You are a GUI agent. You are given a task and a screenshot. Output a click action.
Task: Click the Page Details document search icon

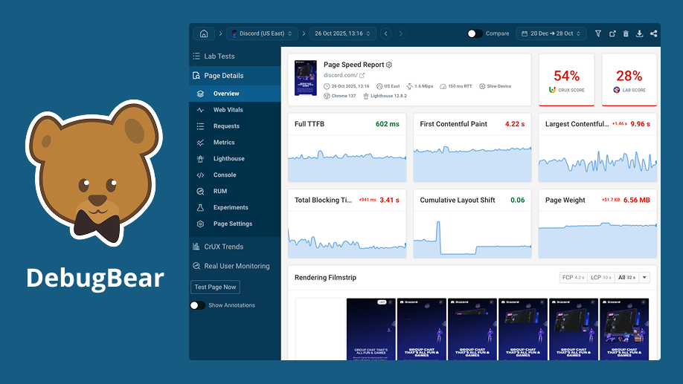coord(196,76)
